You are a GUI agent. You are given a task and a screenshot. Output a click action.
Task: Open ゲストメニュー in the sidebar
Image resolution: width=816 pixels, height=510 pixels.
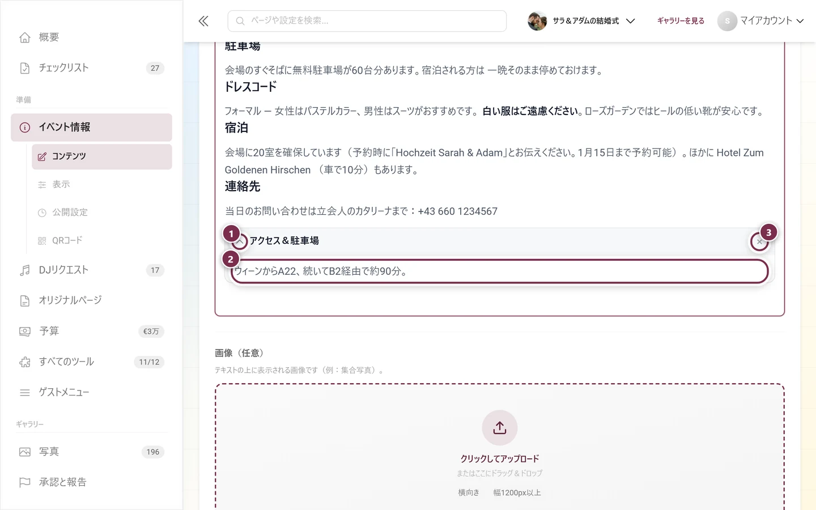[x=91, y=392]
